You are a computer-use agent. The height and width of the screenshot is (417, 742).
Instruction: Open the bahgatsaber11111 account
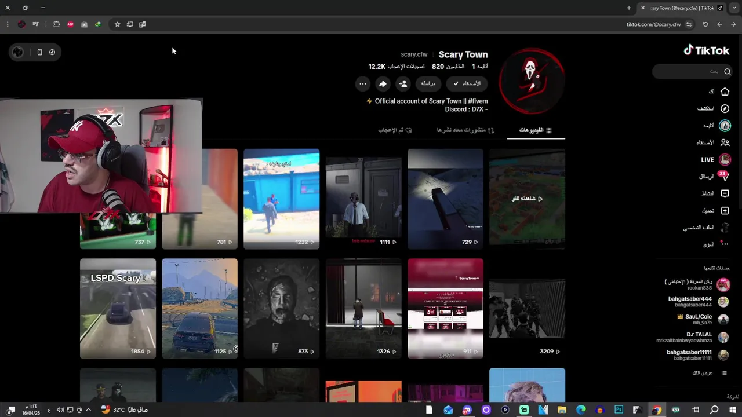(x=697, y=354)
